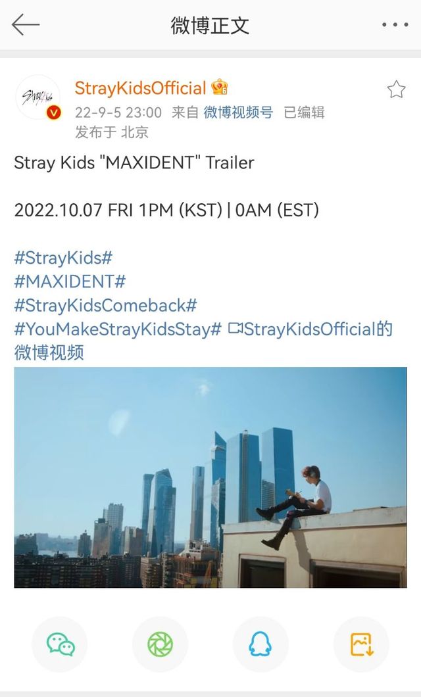Open the 微博视频号 source link
421x697 pixels.
point(238,112)
